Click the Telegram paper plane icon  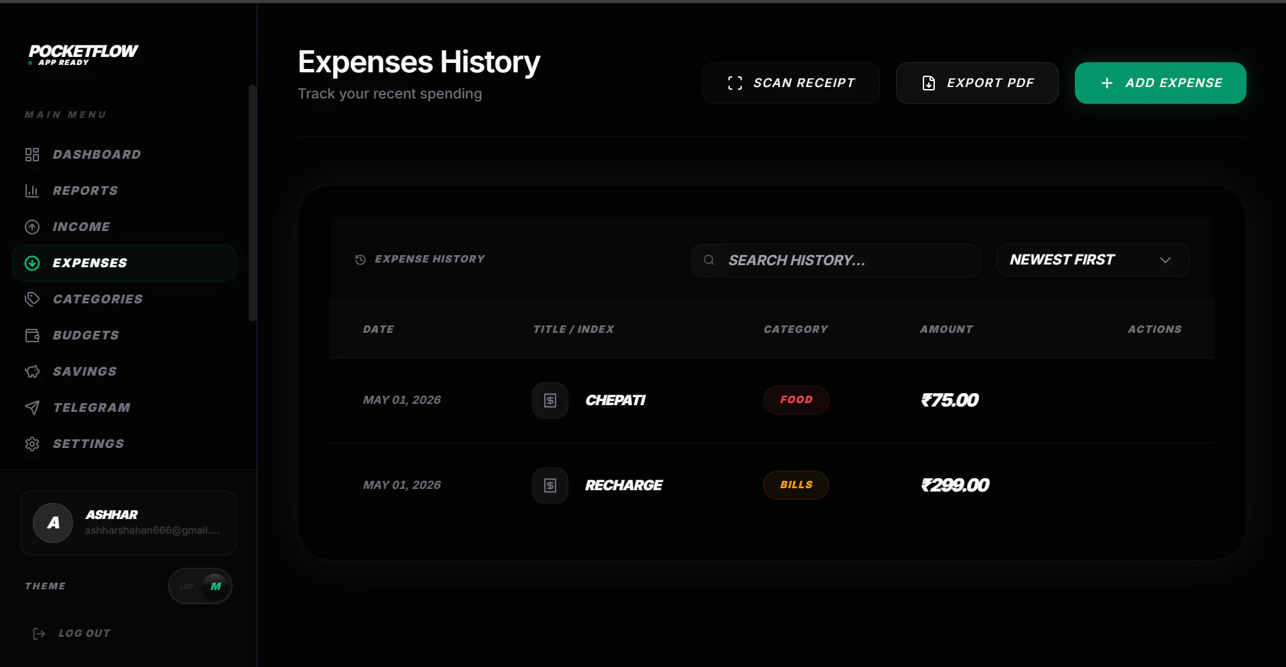32,408
